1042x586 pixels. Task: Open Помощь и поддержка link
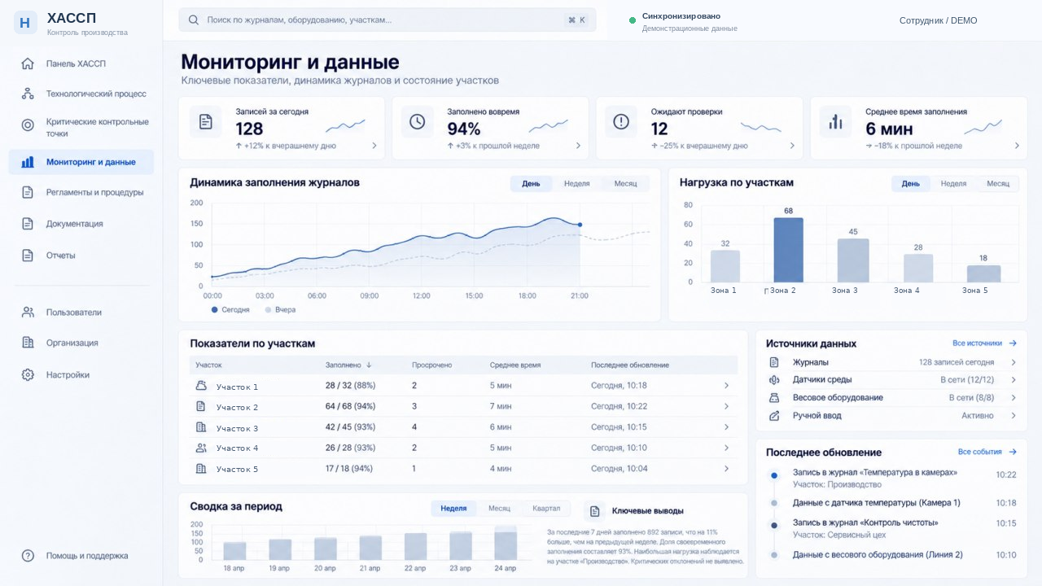click(x=87, y=556)
